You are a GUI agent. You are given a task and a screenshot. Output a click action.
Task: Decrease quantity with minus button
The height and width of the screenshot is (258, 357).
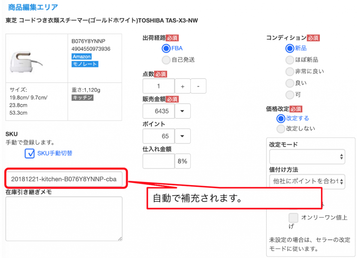click(x=198, y=86)
